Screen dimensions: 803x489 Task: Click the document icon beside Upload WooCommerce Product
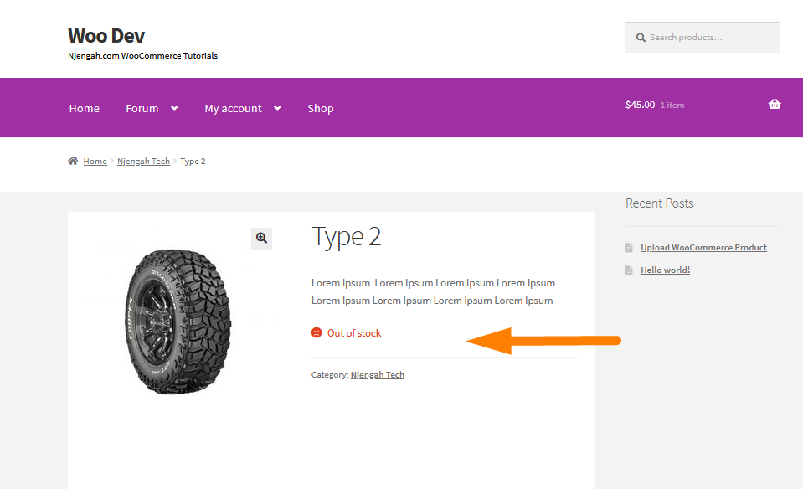(x=629, y=248)
